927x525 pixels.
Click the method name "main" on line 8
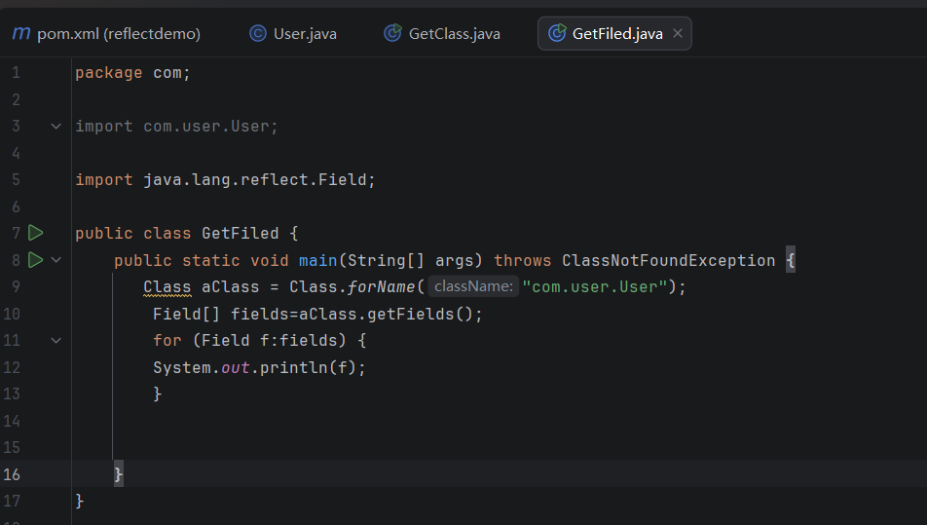point(318,260)
